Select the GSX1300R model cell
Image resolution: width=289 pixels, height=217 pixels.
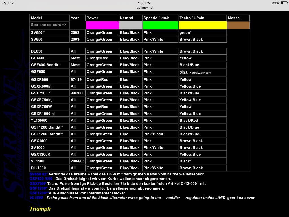pyautogui.click(x=50, y=155)
